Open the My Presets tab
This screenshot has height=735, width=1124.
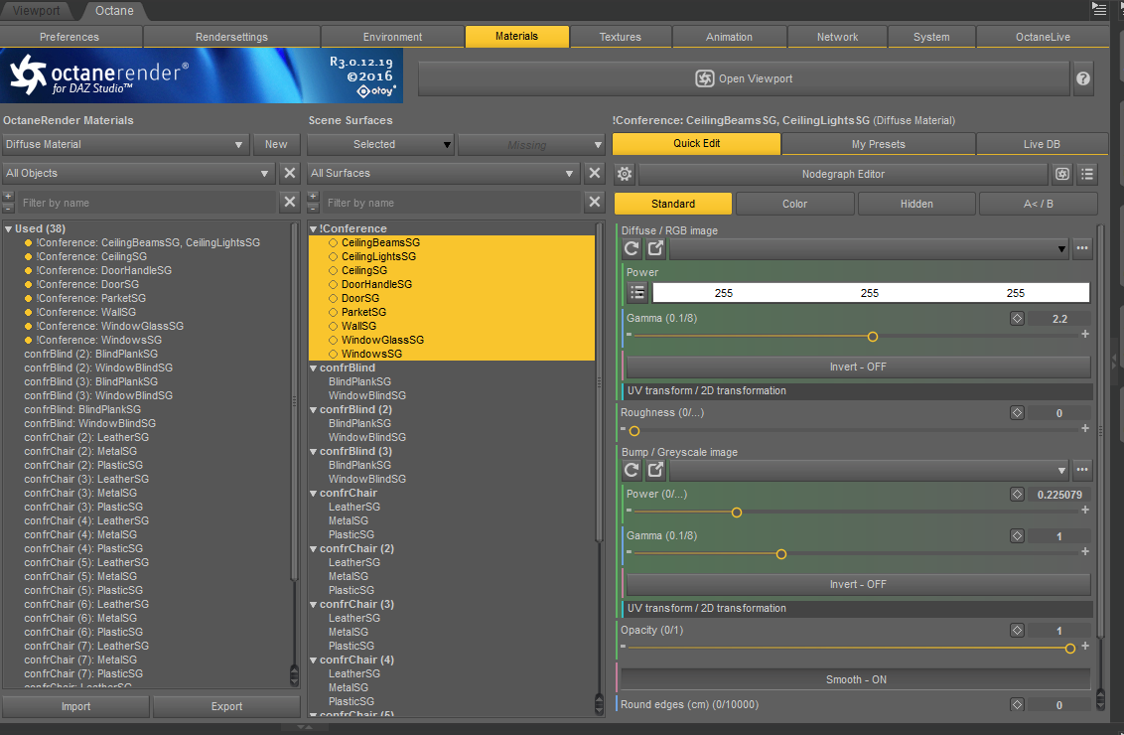click(878, 144)
